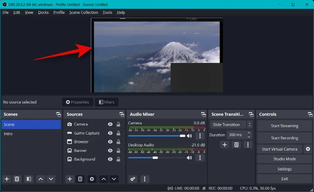Hide the Background source eye icon
The image size is (314, 192).
point(110,159)
